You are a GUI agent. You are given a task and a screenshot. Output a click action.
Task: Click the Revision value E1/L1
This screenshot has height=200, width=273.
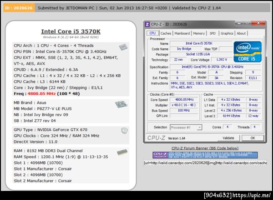[253, 78]
